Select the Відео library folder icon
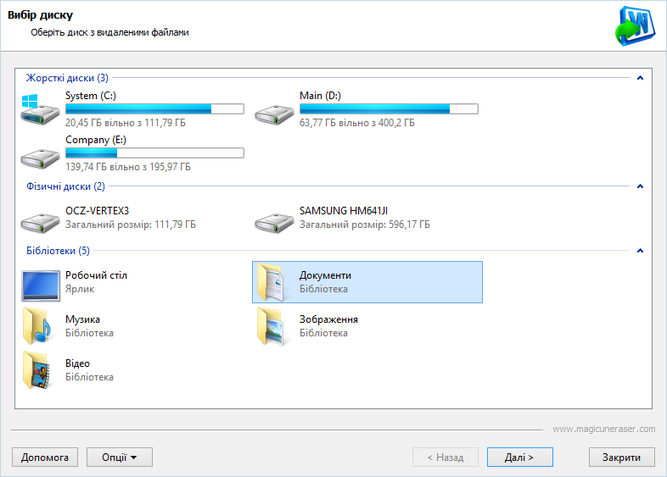This screenshot has height=477, width=667. (x=36, y=370)
